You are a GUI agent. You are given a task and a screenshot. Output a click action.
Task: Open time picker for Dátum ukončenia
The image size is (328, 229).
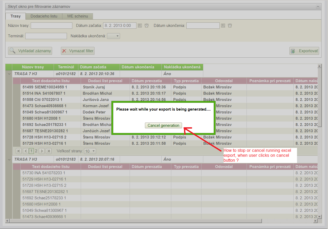pos(230,26)
